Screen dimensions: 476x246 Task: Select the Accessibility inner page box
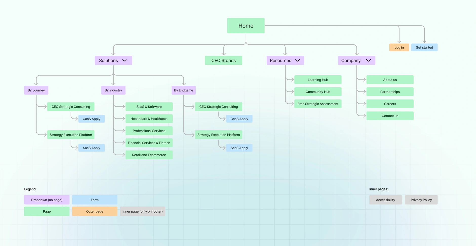click(385, 200)
